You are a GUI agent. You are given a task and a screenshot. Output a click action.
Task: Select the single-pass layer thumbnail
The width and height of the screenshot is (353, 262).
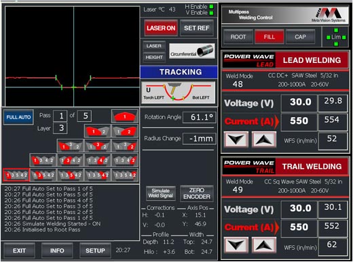[x=125, y=116]
